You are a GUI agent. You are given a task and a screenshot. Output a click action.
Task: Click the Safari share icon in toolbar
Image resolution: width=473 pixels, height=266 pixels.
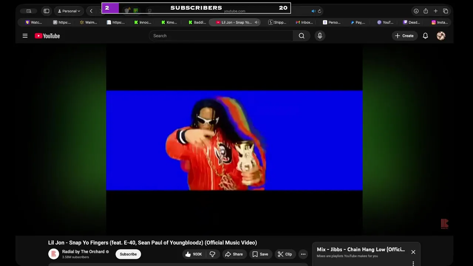[426, 11]
